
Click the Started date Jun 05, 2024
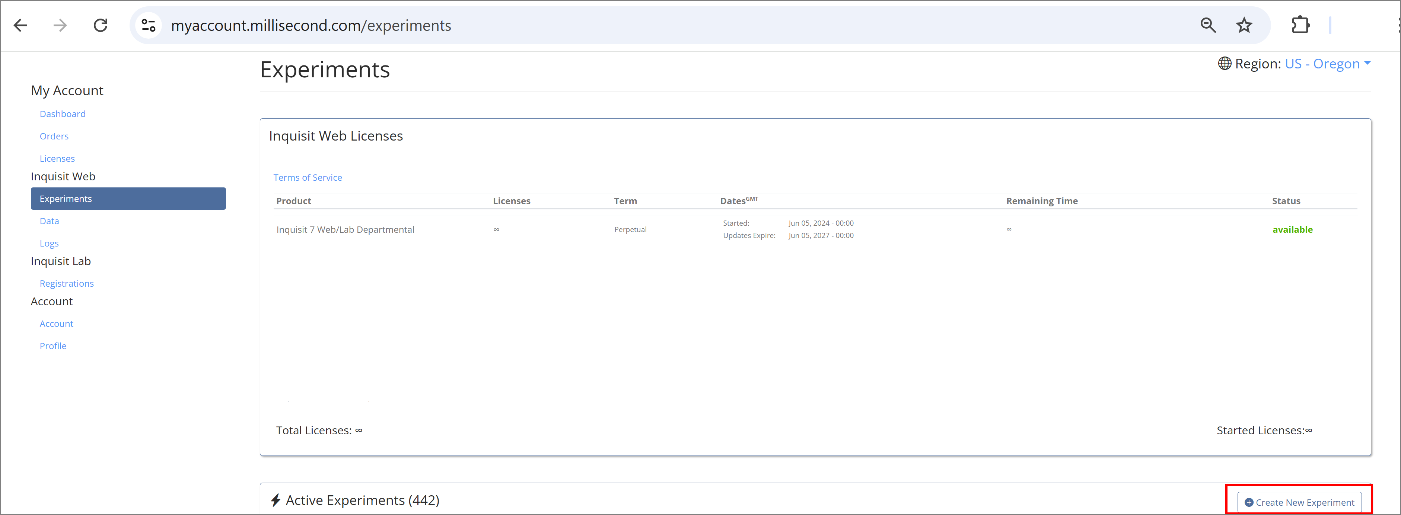coord(821,223)
